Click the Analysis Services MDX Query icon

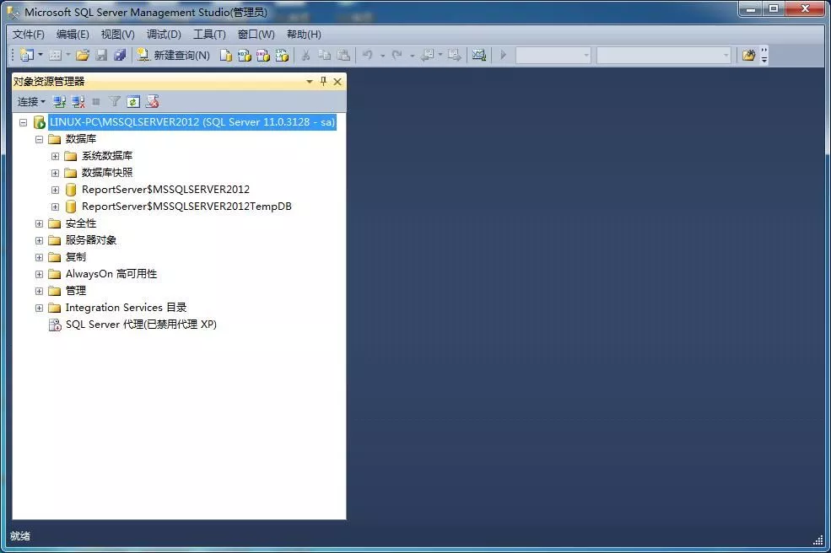(245, 55)
